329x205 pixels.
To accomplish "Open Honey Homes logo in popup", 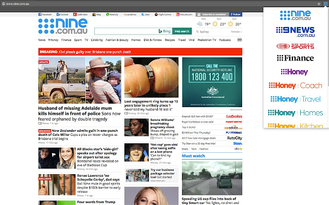I will point(296,113).
